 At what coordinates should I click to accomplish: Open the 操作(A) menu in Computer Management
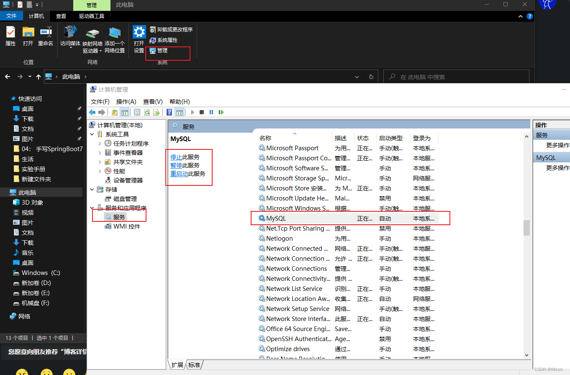(126, 102)
